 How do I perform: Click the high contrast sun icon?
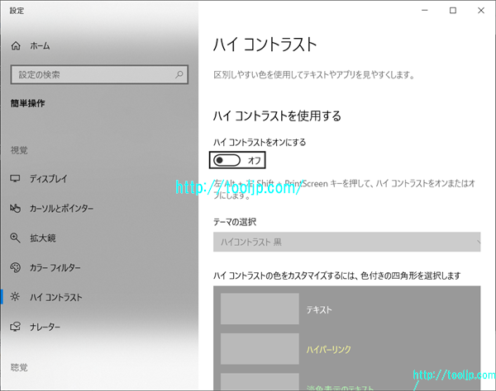15,297
